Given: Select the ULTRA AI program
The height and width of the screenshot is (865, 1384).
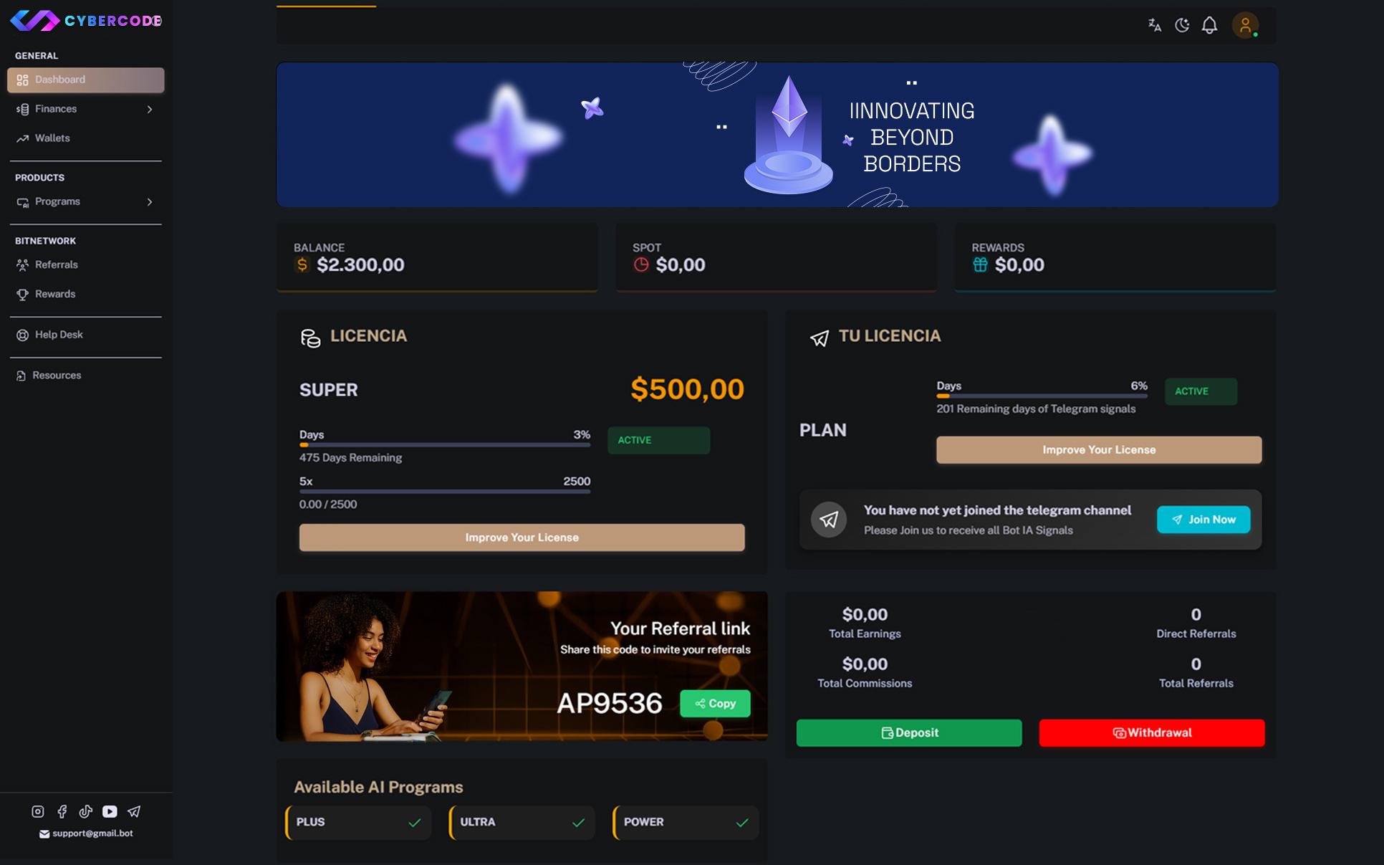Looking at the screenshot, I should tap(522, 822).
